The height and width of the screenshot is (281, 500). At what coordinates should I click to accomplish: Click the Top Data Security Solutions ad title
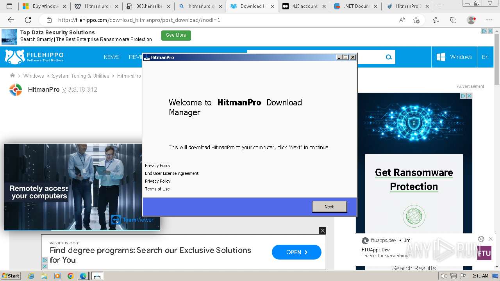pyautogui.click(x=57, y=32)
